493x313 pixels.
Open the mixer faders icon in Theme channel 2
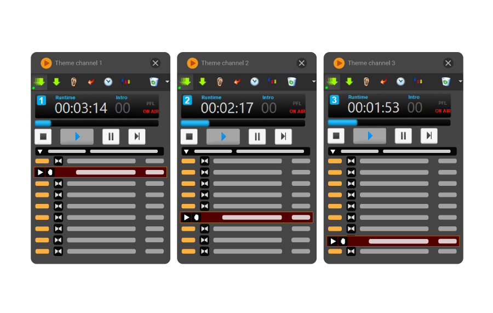[272, 82]
